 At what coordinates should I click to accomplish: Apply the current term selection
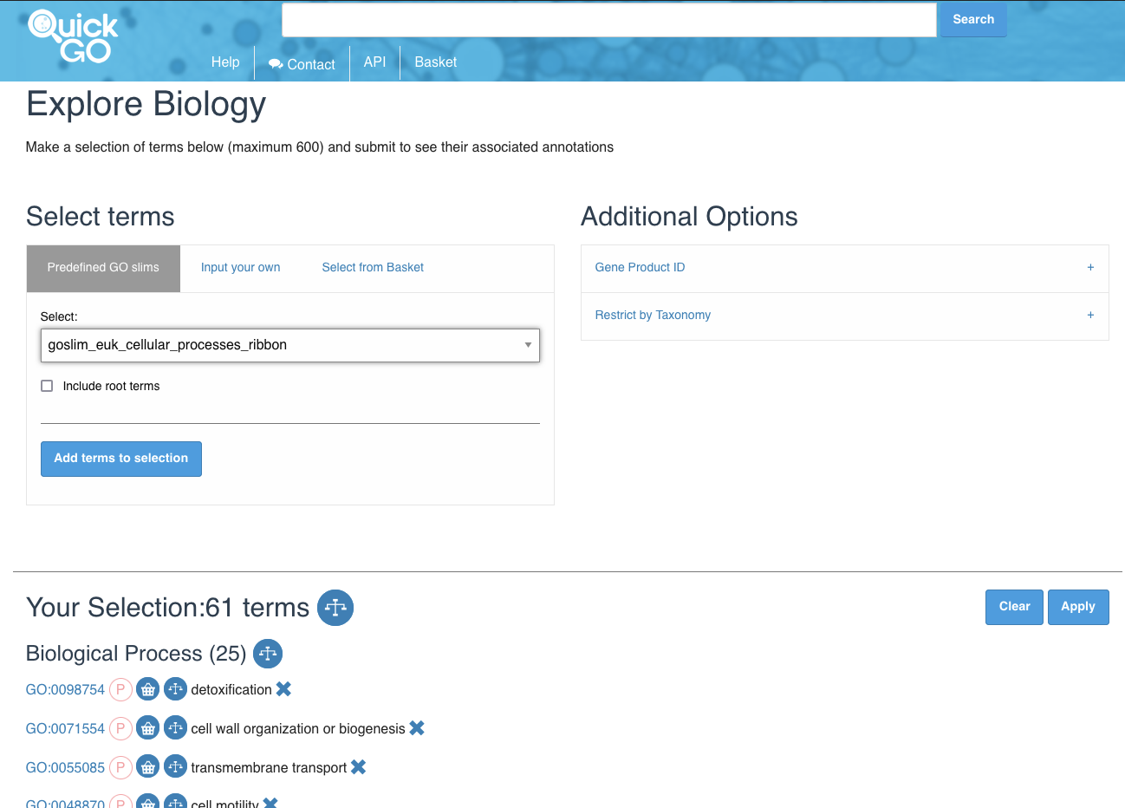[x=1077, y=607]
